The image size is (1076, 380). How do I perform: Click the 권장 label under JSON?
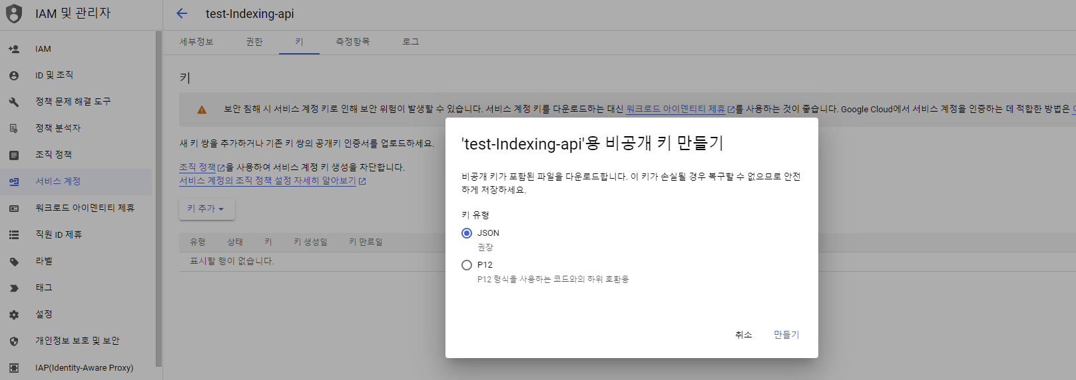485,248
